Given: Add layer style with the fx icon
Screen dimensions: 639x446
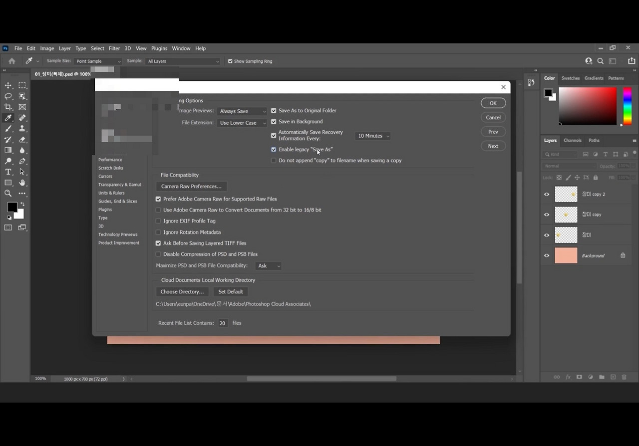Looking at the screenshot, I should click(x=568, y=377).
